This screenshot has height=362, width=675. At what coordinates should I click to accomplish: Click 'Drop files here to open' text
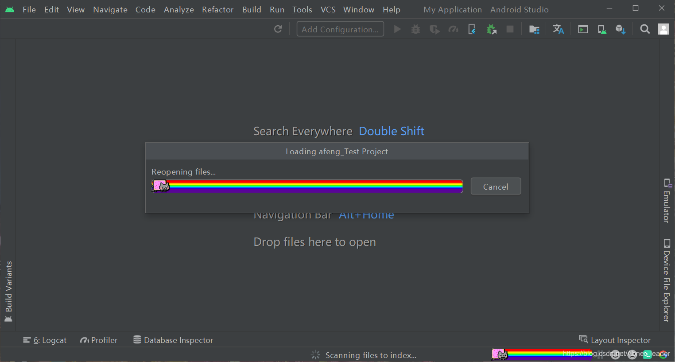(315, 242)
